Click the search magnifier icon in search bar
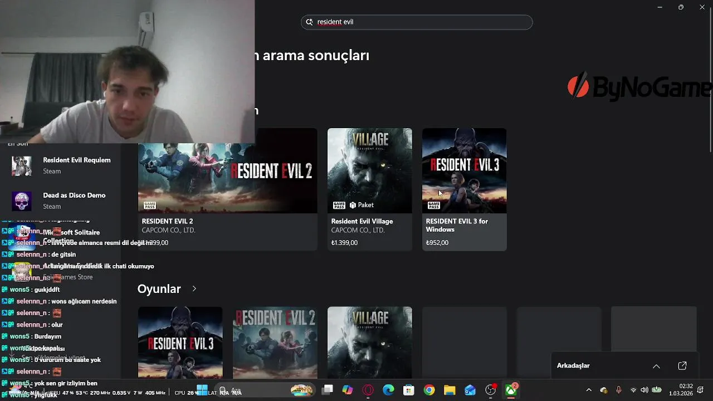 (310, 22)
